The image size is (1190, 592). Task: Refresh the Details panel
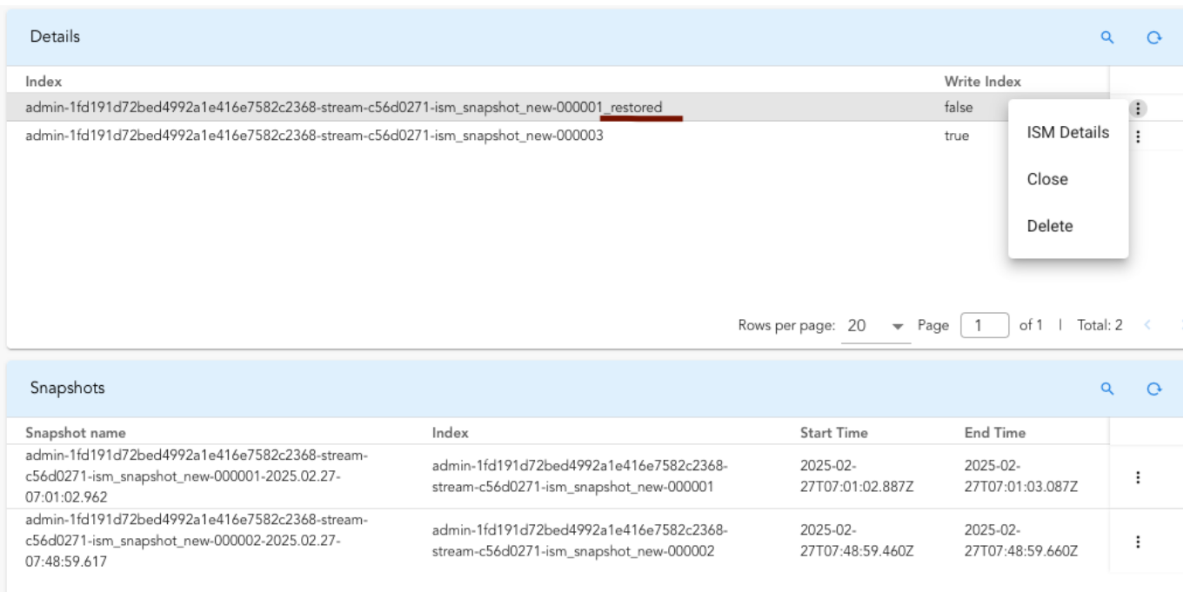[x=1154, y=37]
